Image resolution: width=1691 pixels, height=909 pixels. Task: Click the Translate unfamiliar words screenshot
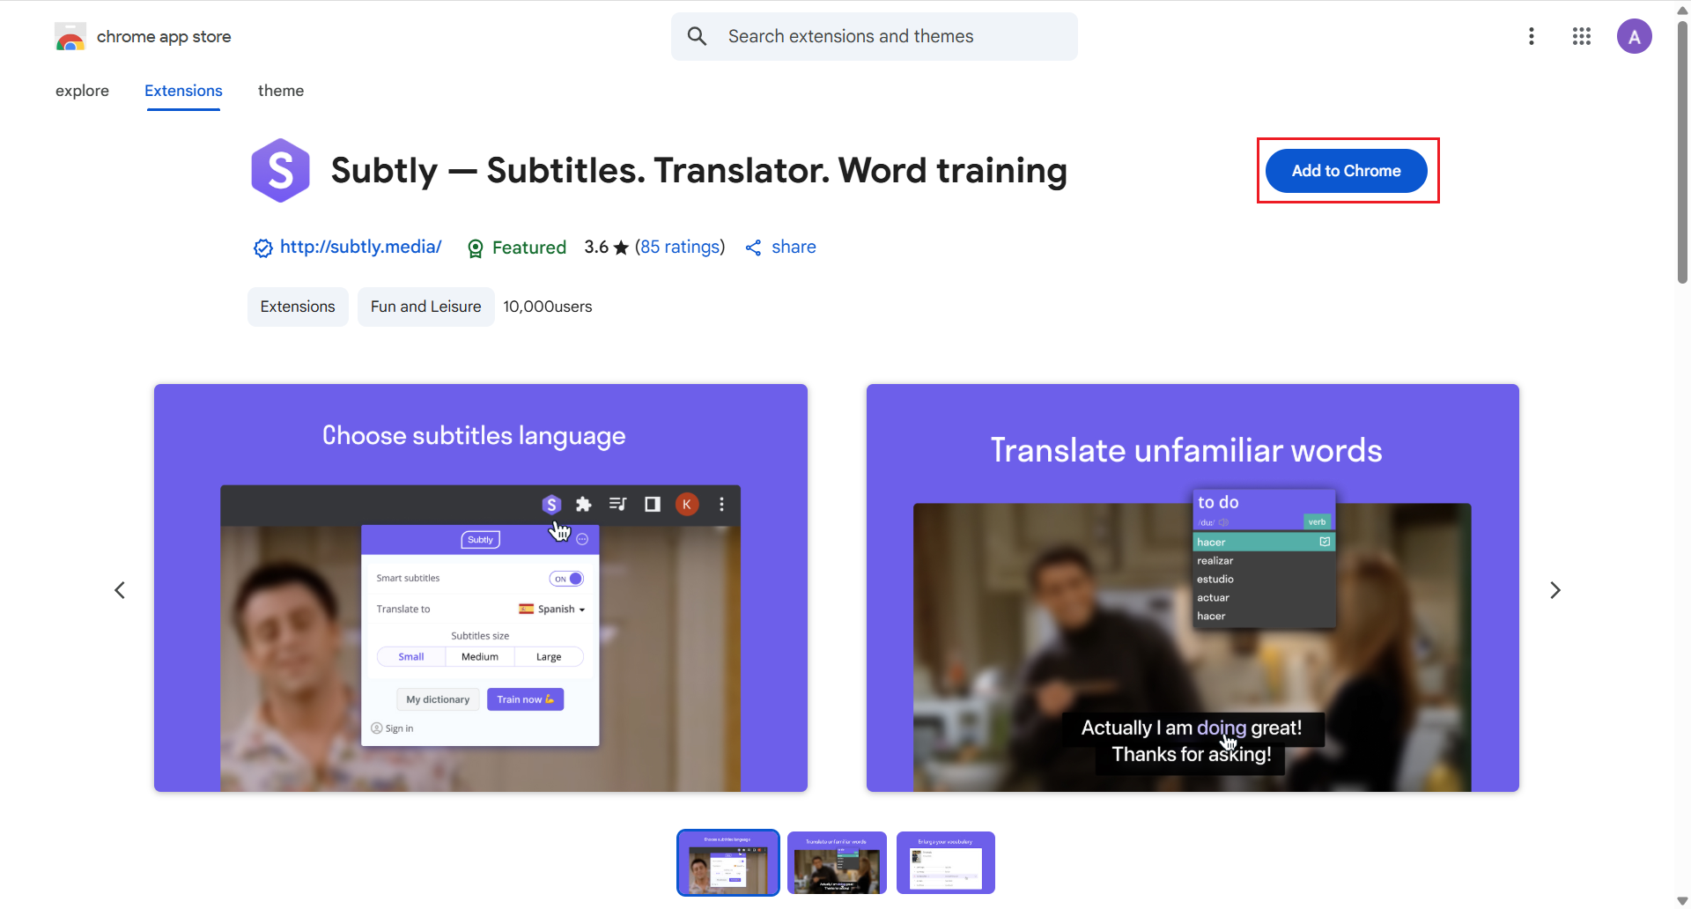[1193, 588]
